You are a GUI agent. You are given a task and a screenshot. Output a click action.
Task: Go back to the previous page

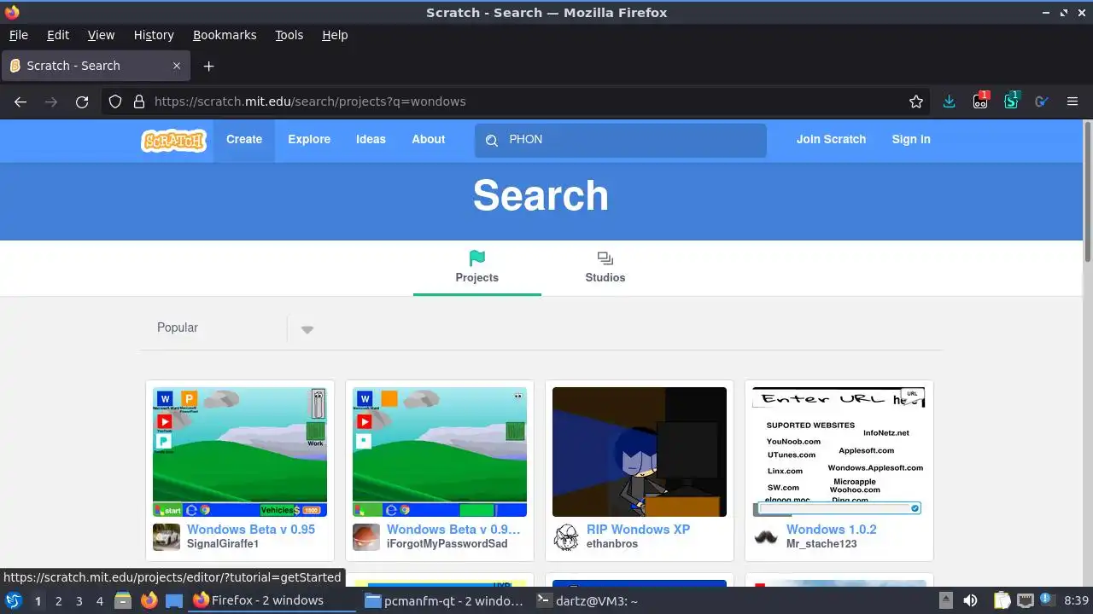tap(20, 101)
